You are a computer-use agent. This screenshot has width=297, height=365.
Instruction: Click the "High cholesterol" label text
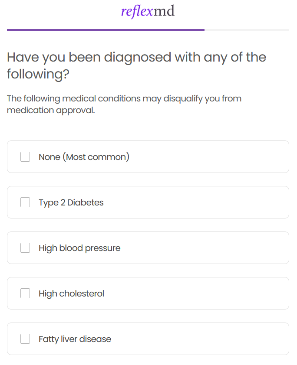pyautogui.click(x=71, y=293)
